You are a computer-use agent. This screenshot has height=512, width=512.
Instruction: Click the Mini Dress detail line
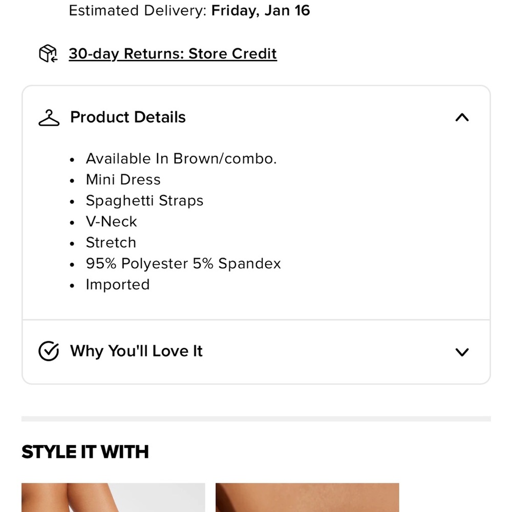coord(123,180)
